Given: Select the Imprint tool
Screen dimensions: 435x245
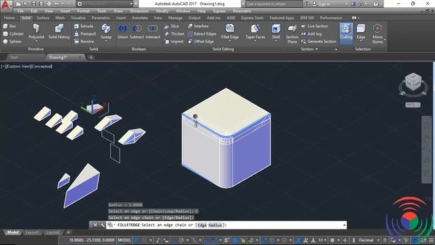Looking at the screenshot, I should [174, 42].
